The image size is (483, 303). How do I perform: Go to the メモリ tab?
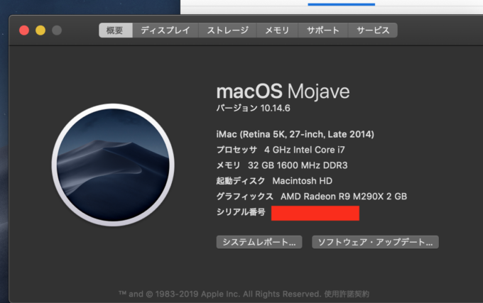(x=277, y=30)
